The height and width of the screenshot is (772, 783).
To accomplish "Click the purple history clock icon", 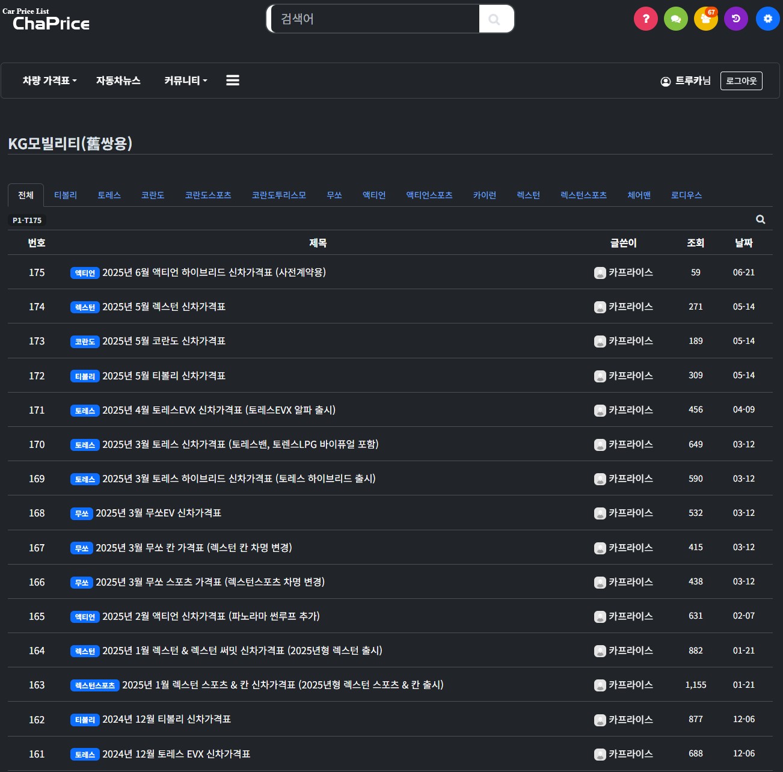I will (x=736, y=19).
